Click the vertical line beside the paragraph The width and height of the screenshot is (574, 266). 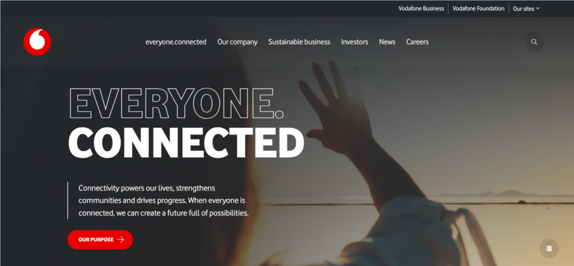coord(68,200)
